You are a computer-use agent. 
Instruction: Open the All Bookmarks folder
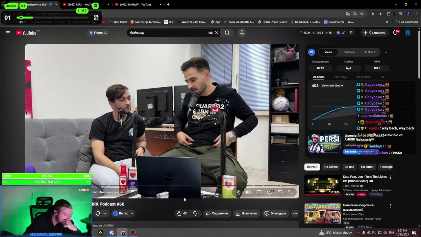(407, 22)
